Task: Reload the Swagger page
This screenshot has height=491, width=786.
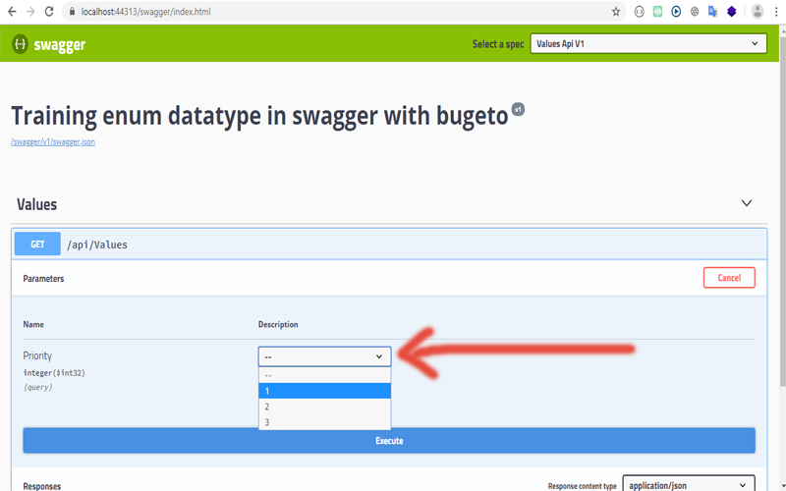Action: pyautogui.click(x=50, y=12)
